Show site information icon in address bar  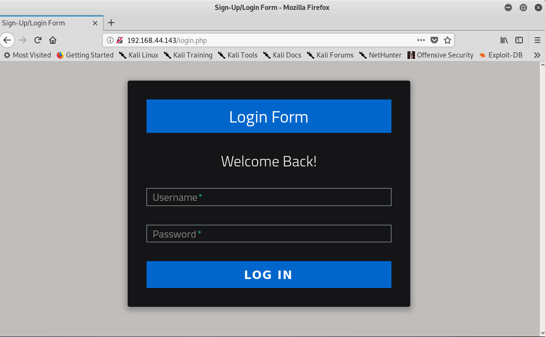[x=110, y=40]
